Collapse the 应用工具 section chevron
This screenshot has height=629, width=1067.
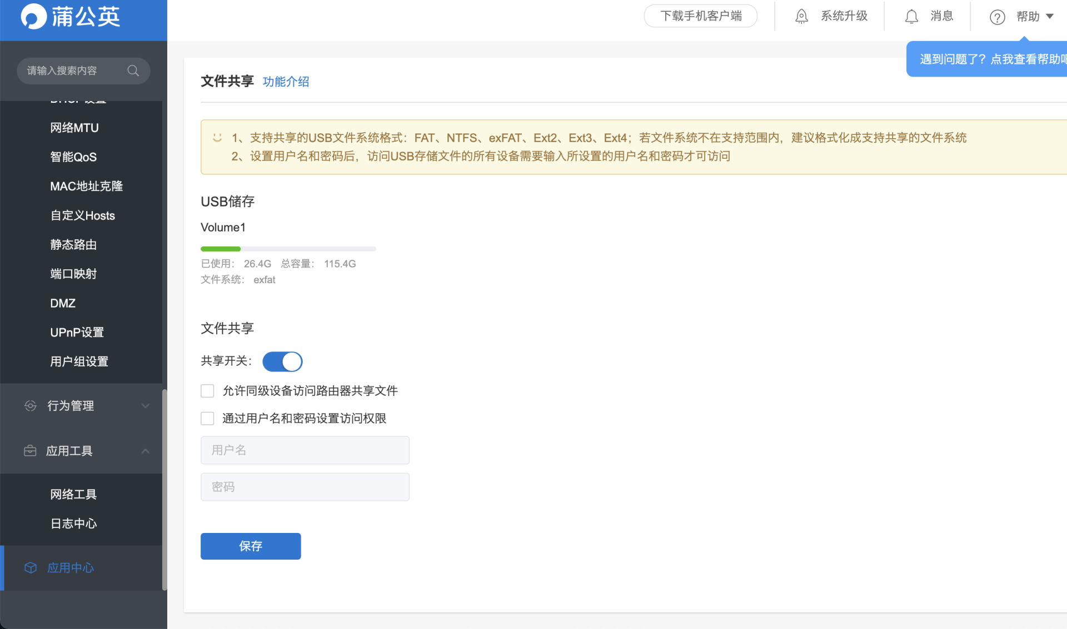click(146, 451)
